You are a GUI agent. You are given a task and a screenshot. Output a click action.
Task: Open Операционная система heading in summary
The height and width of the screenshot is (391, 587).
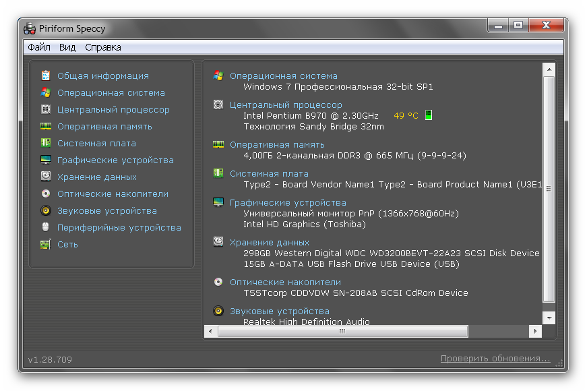coord(284,76)
